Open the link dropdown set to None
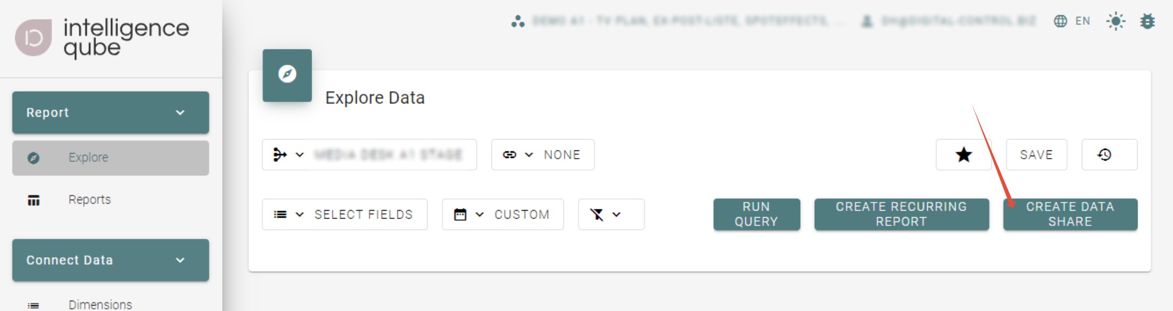This screenshot has width=1173, height=311. coord(542,155)
